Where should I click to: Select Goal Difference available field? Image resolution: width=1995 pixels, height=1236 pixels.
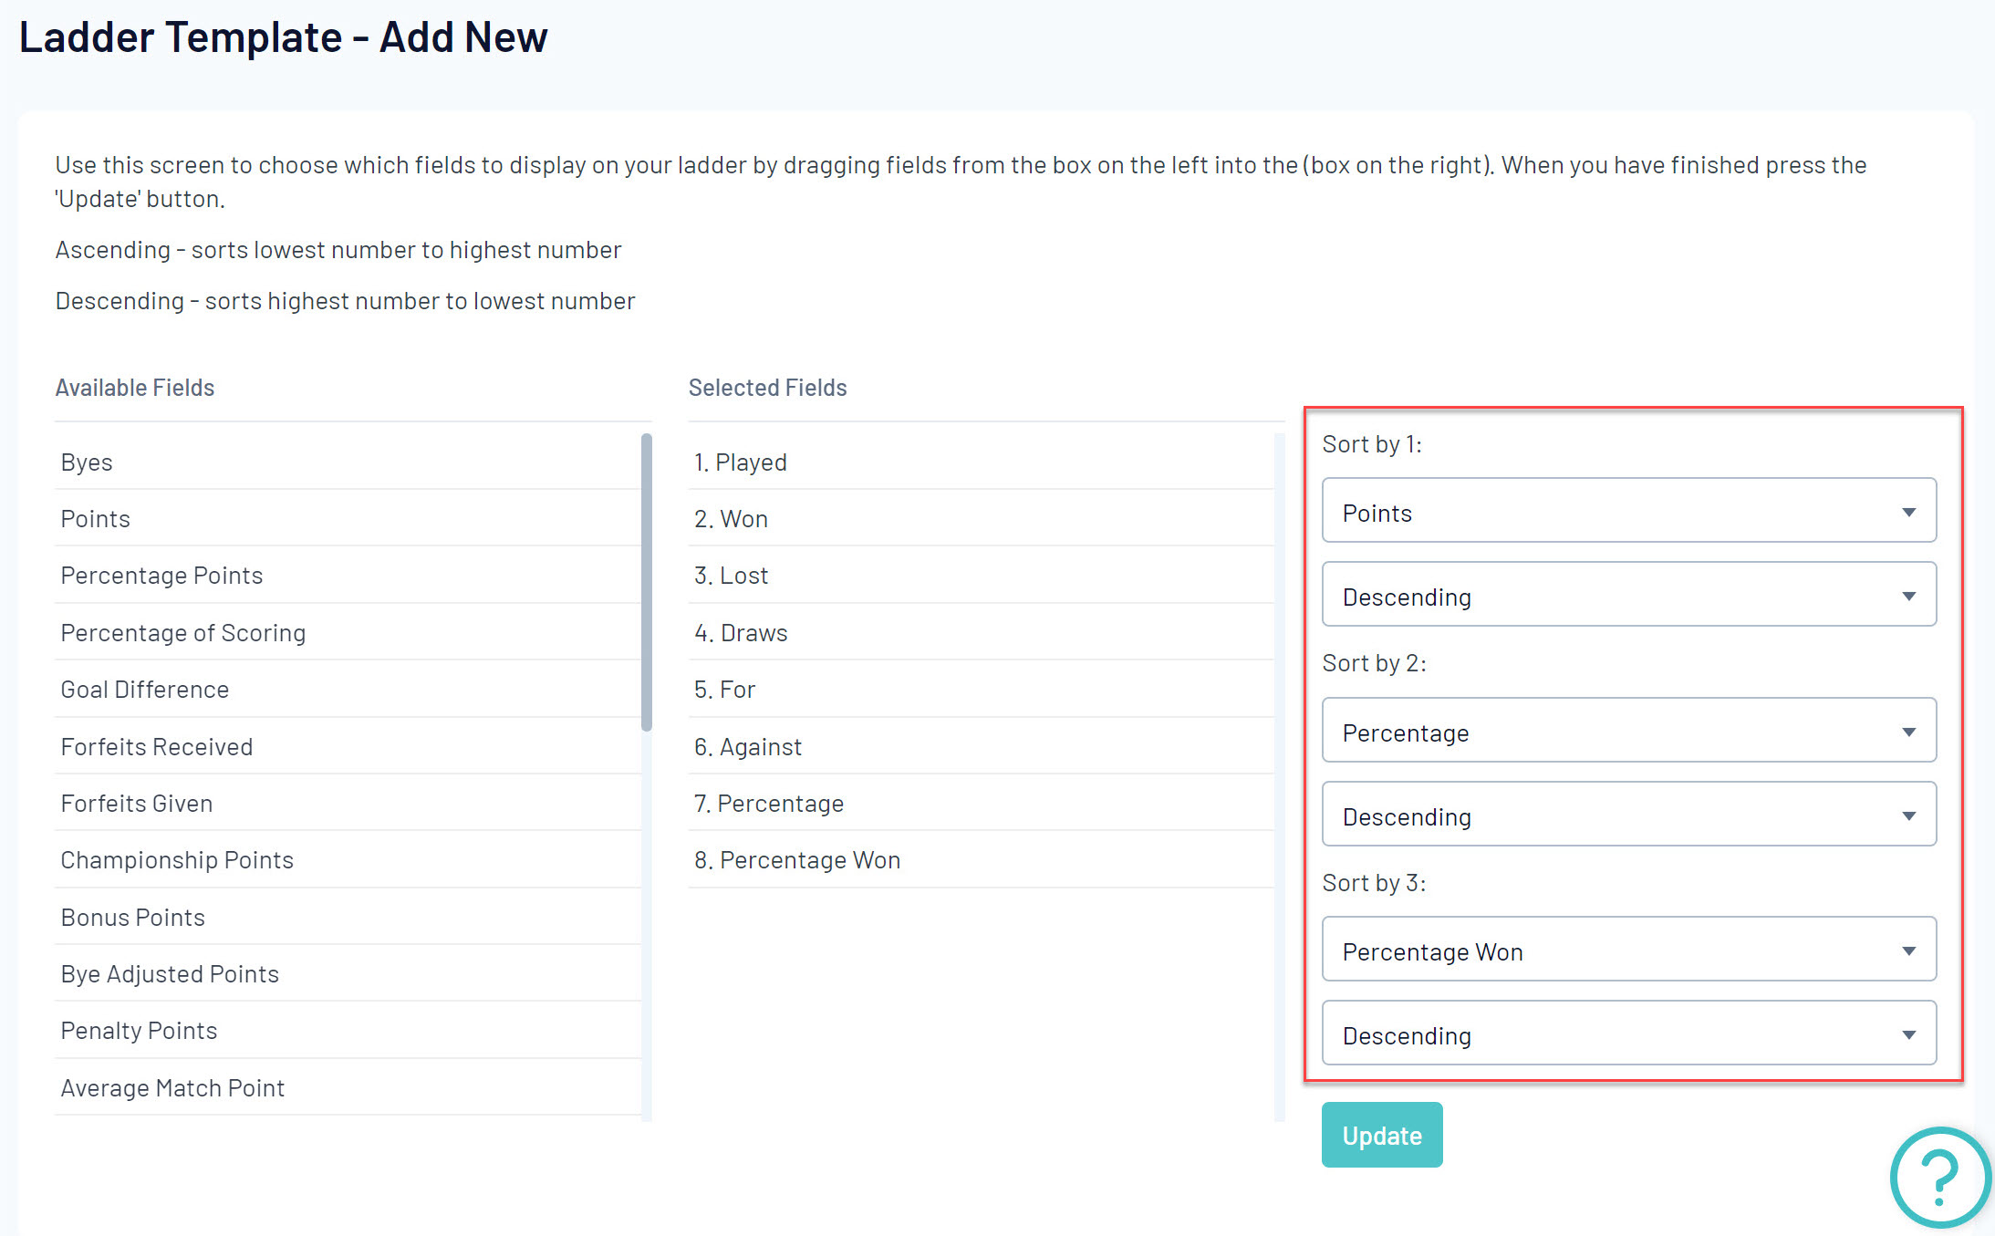coord(145,690)
